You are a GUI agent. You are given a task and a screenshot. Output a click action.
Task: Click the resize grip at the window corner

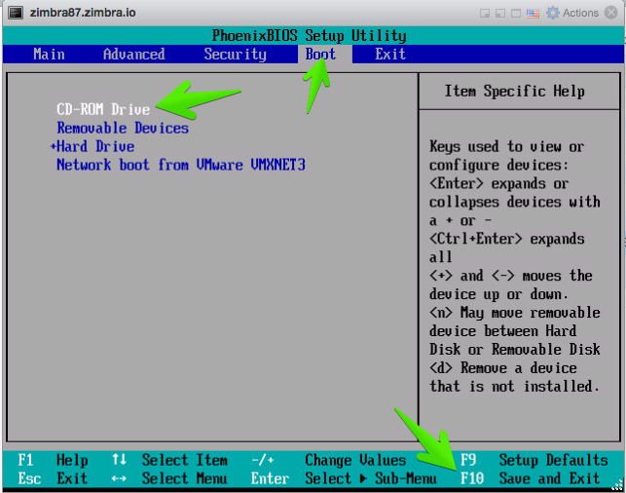[x=617, y=484]
